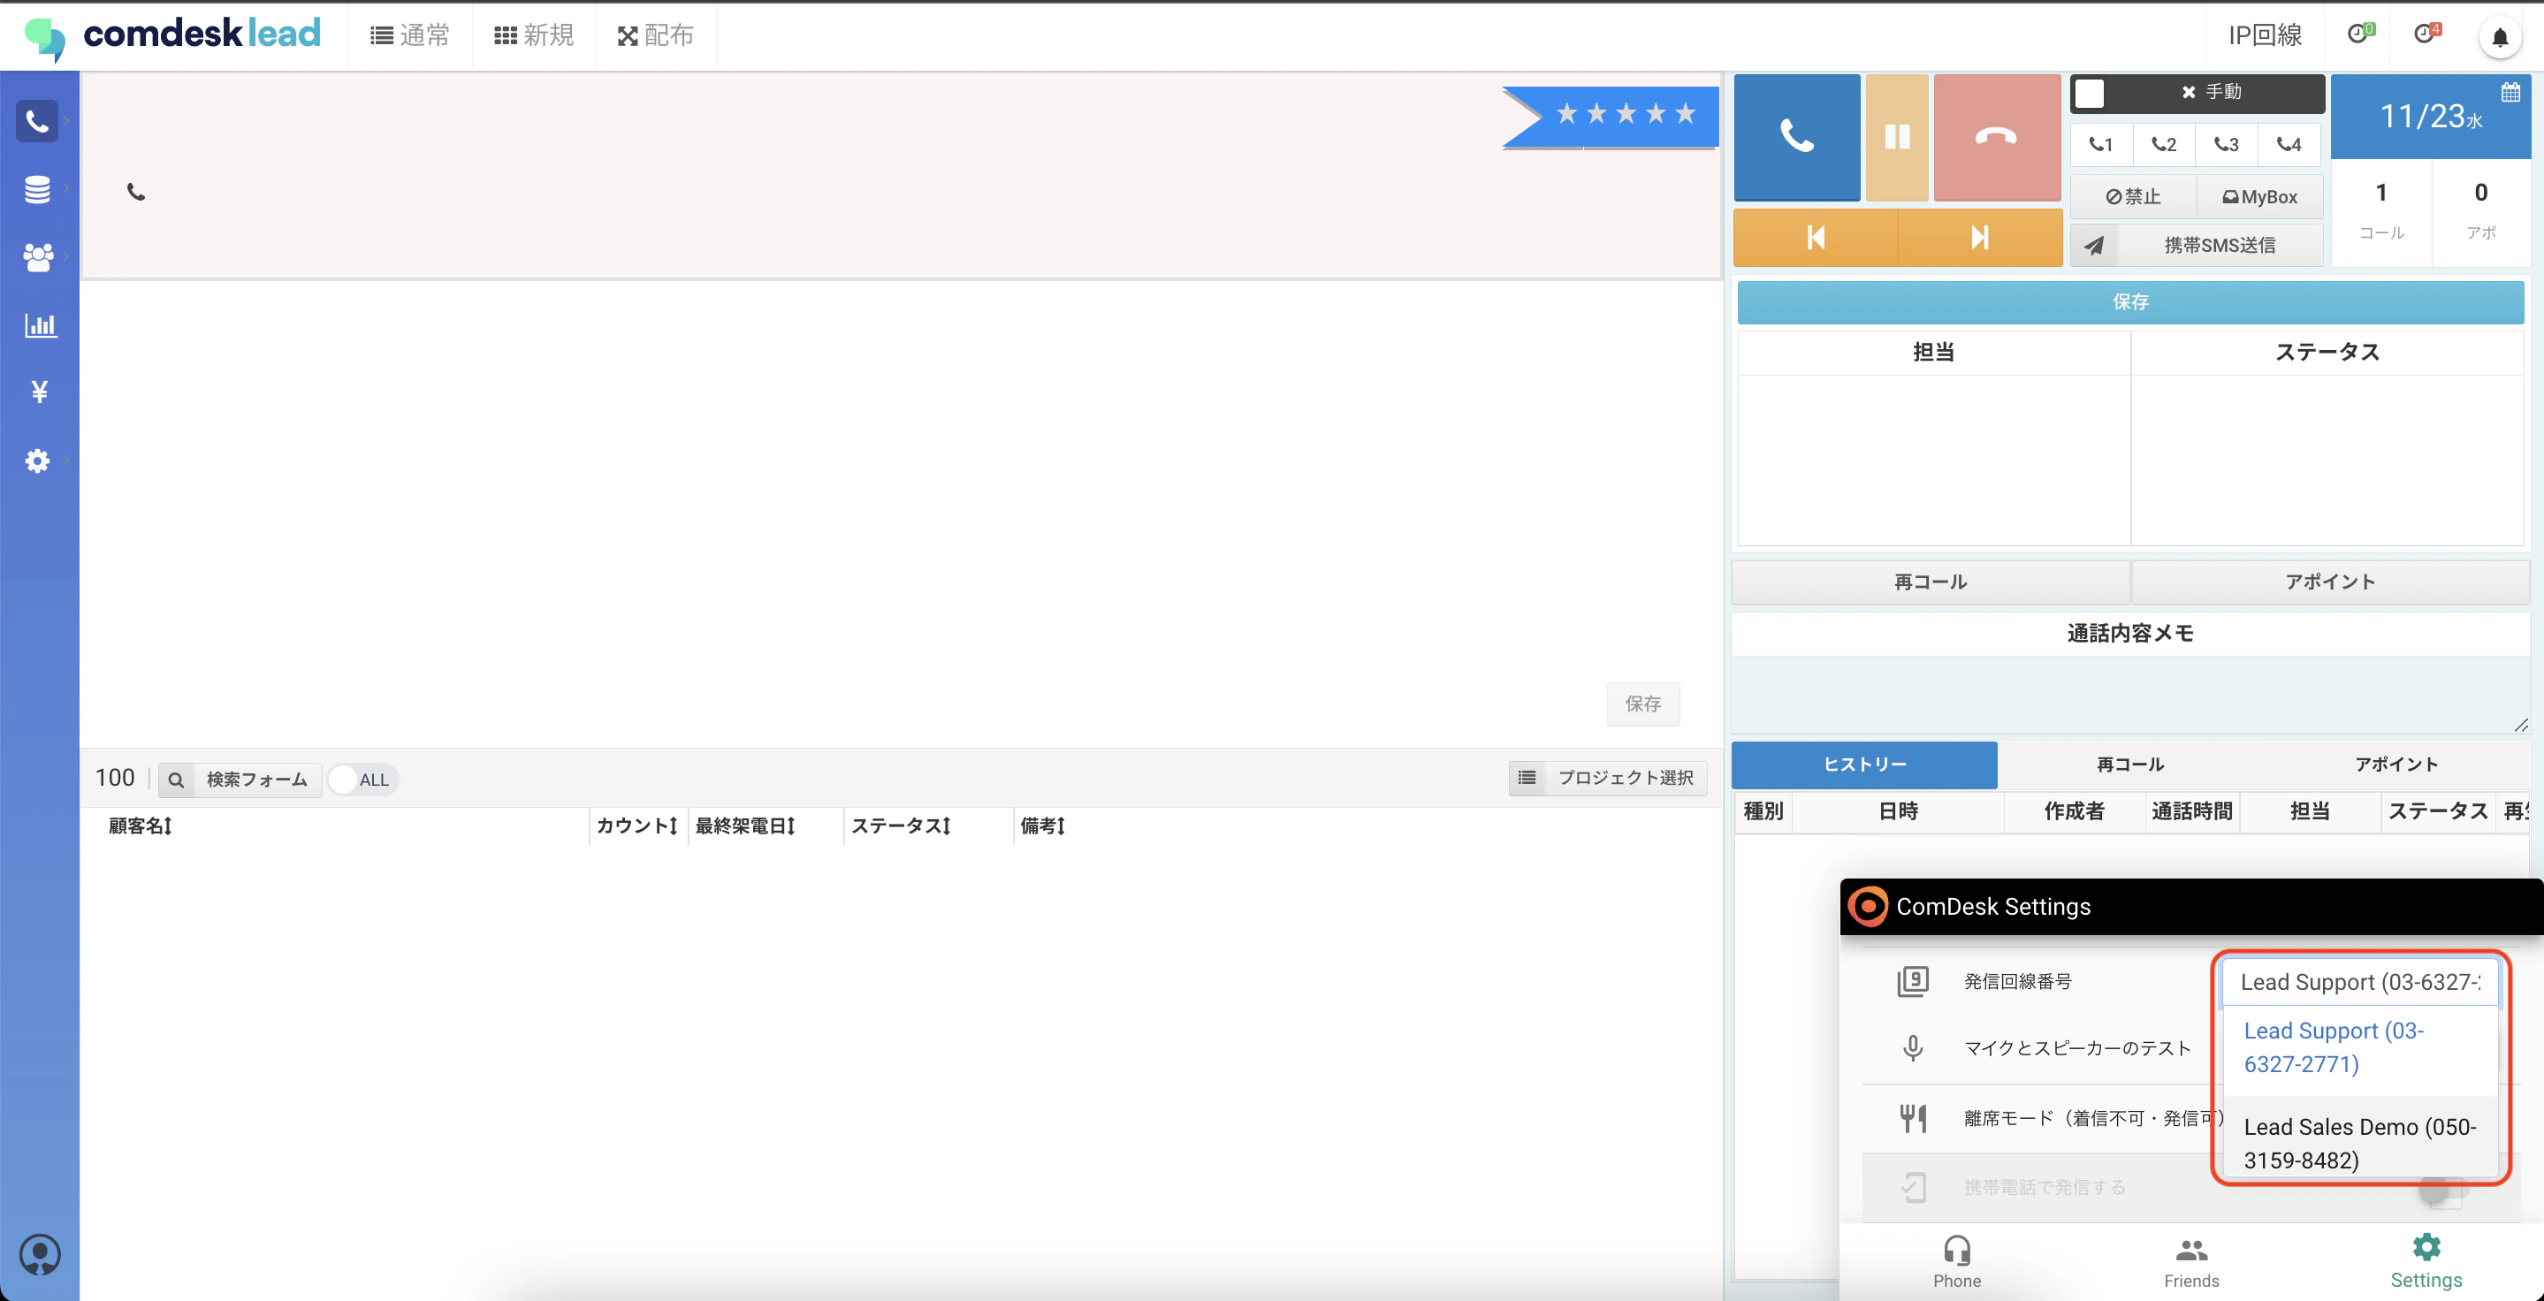Open the gear settings sidebar icon
2544x1301 pixels.
coord(37,460)
